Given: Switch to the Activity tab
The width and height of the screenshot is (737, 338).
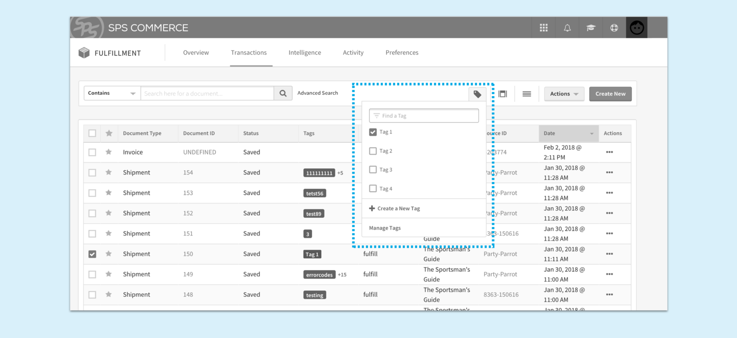Looking at the screenshot, I should 353,52.
